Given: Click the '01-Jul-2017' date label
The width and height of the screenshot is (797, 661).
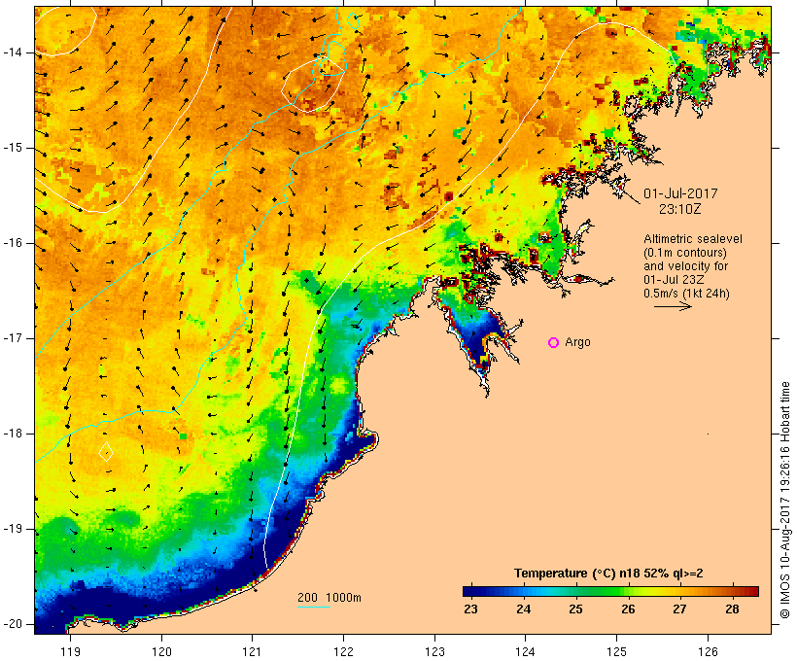Looking at the screenshot, I should click(680, 193).
